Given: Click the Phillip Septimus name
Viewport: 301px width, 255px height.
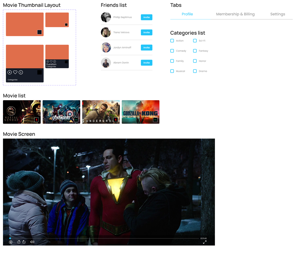Looking at the screenshot, I should pyautogui.click(x=123, y=17).
